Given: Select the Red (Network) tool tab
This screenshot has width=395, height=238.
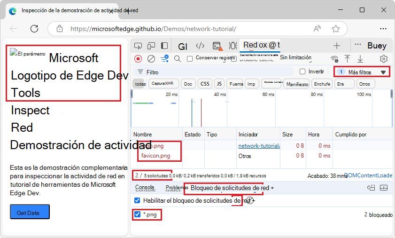Looking at the screenshot, I should (x=261, y=45).
